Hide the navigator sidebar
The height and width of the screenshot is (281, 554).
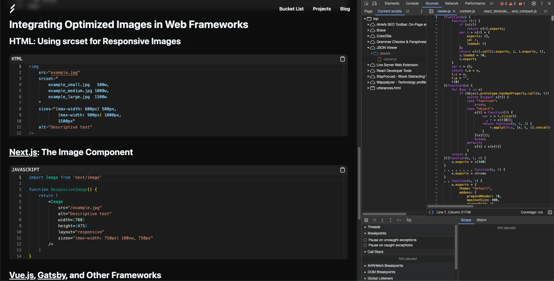click(431, 11)
